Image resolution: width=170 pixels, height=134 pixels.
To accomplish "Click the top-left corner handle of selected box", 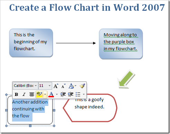I will (7, 95).
